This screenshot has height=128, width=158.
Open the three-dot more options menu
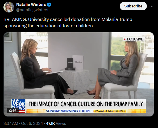pyautogui.click(x=151, y=6)
